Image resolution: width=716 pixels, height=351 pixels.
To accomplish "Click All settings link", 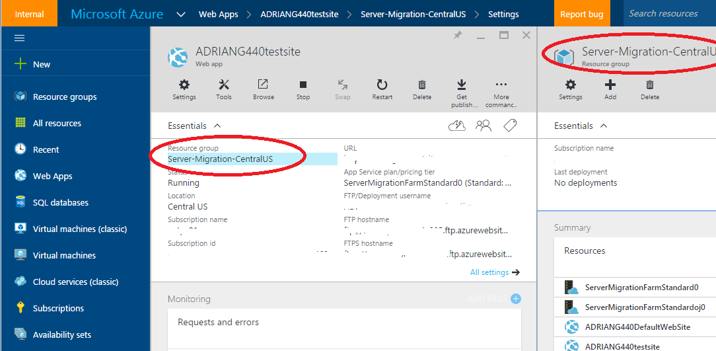I will [x=495, y=272].
